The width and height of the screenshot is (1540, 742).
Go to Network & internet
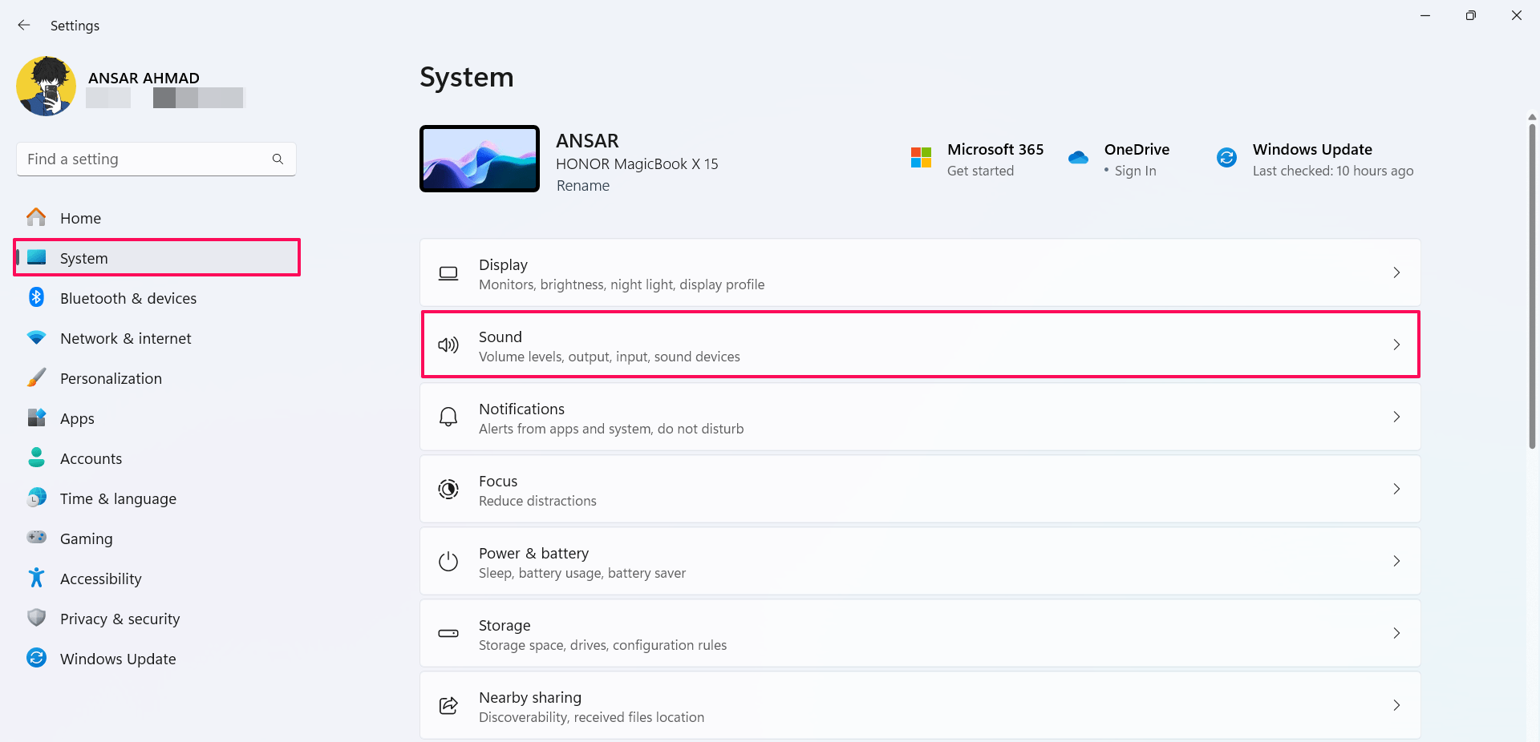[x=156, y=338]
